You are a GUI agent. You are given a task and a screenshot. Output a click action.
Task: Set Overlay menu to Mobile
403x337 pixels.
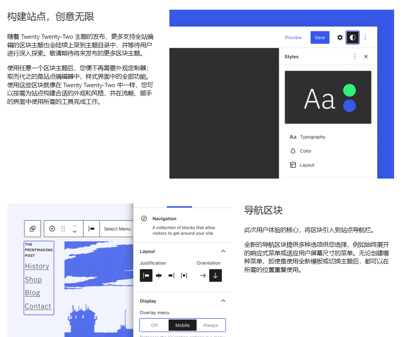coord(182,325)
